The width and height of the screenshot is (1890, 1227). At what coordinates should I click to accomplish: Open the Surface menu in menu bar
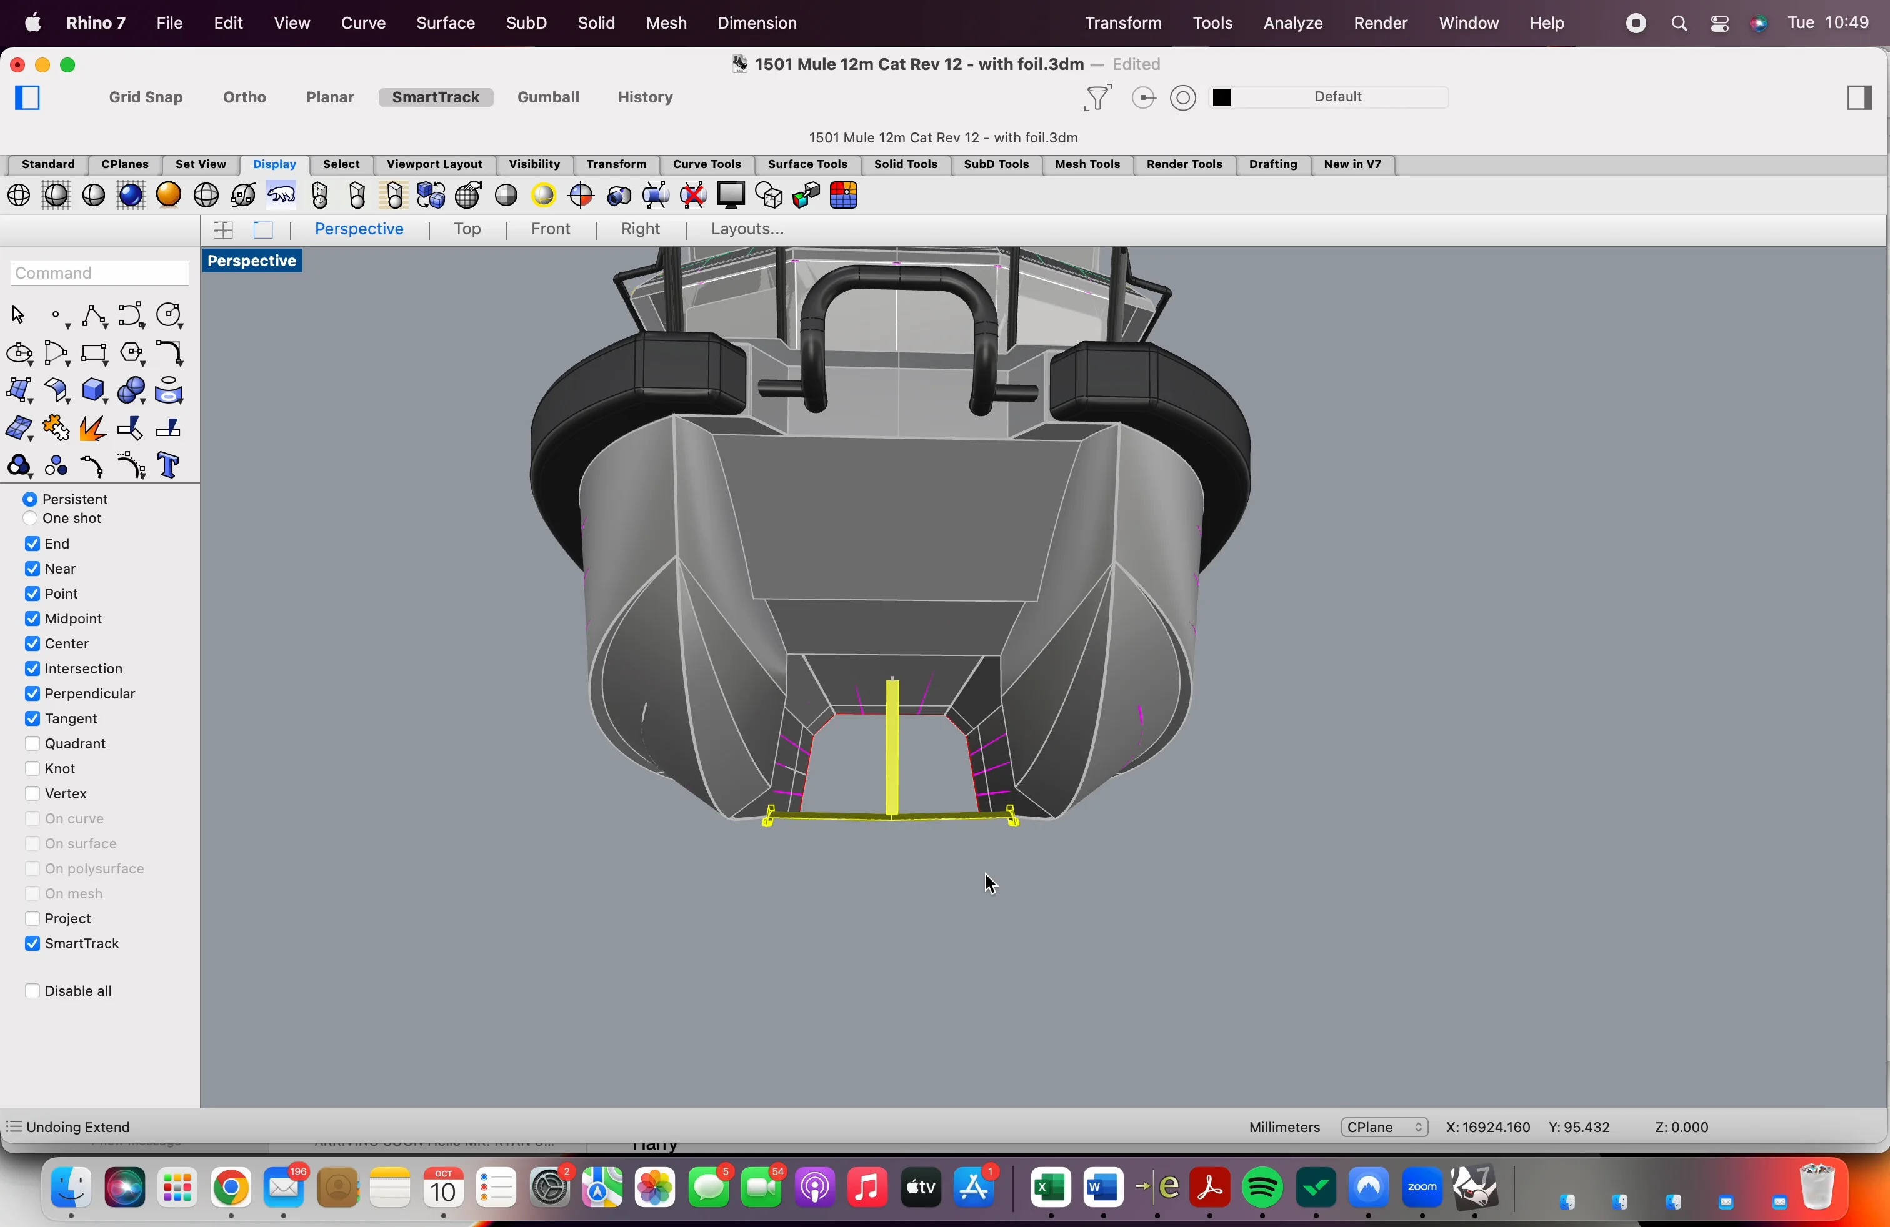coord(446,24)
